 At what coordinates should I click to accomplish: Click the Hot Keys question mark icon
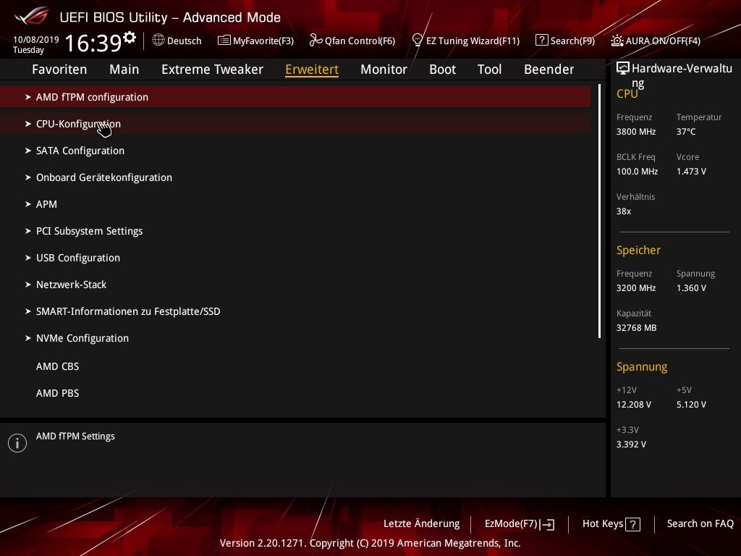[632, 524]
